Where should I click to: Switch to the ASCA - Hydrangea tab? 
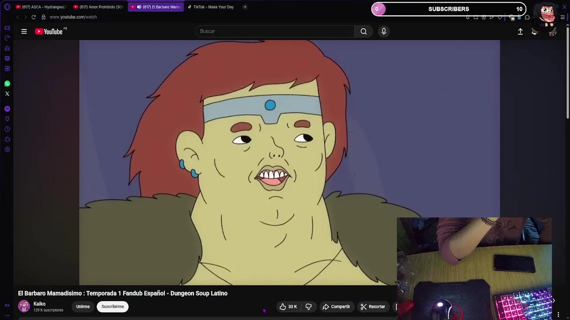coord(41,7)
